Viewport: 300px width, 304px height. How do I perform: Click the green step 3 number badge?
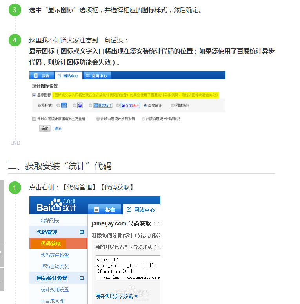[x=15, y=10]
